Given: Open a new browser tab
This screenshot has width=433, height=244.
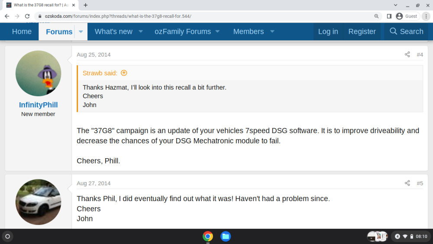Looking at the screenshot, I should pyautogui.click(x=86, y=5).
